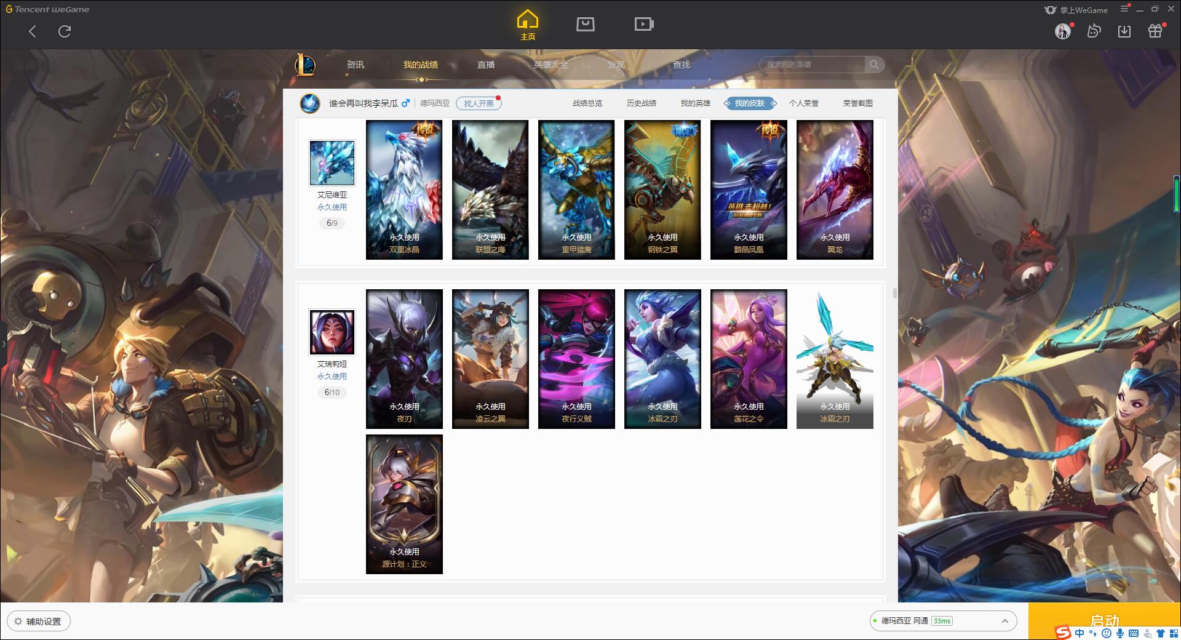Open the 黯晶凤凰 skin card

tap(749, 190)
